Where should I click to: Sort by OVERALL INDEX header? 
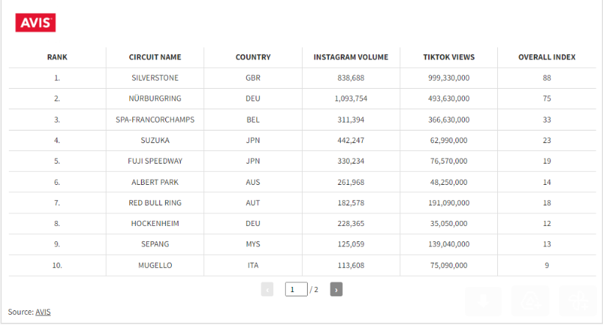pyautogui.click(x=547, y=57)
